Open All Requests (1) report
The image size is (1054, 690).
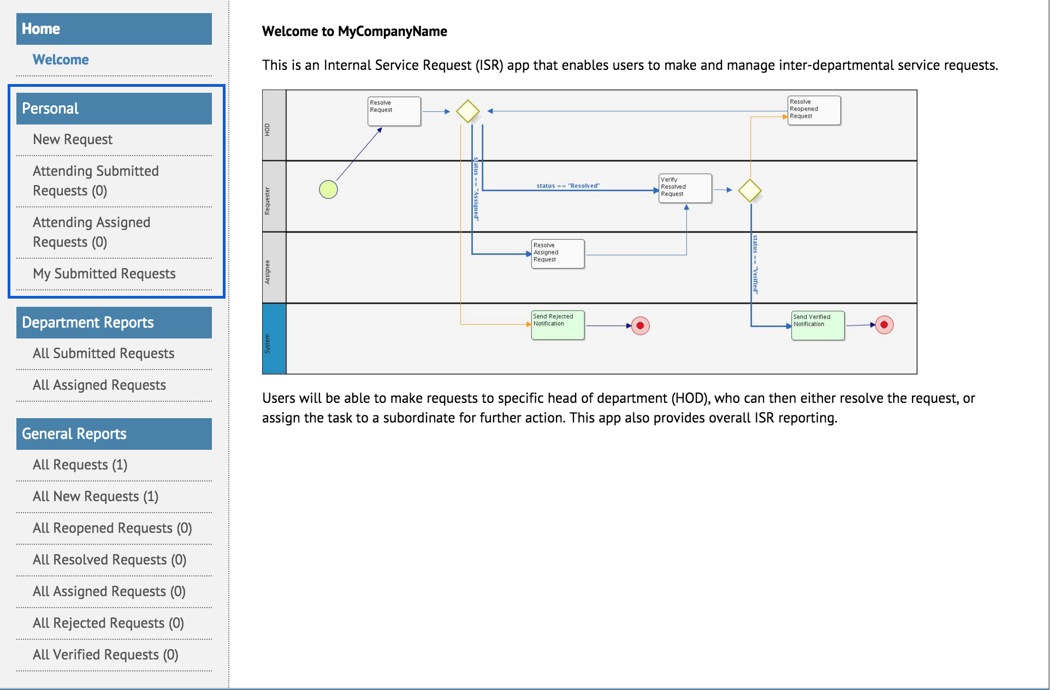click(80, 465)
